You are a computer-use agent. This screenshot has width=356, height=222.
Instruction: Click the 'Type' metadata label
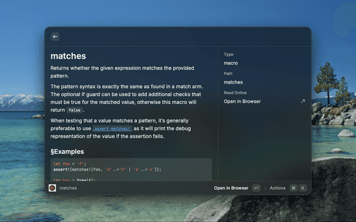(229, 54)
